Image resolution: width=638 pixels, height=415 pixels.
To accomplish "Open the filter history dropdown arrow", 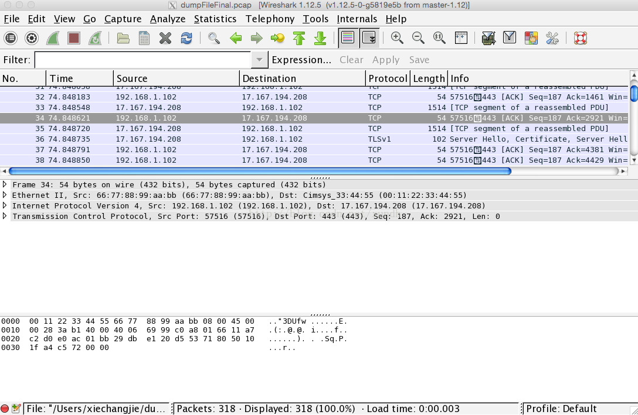I will point(259,60).
